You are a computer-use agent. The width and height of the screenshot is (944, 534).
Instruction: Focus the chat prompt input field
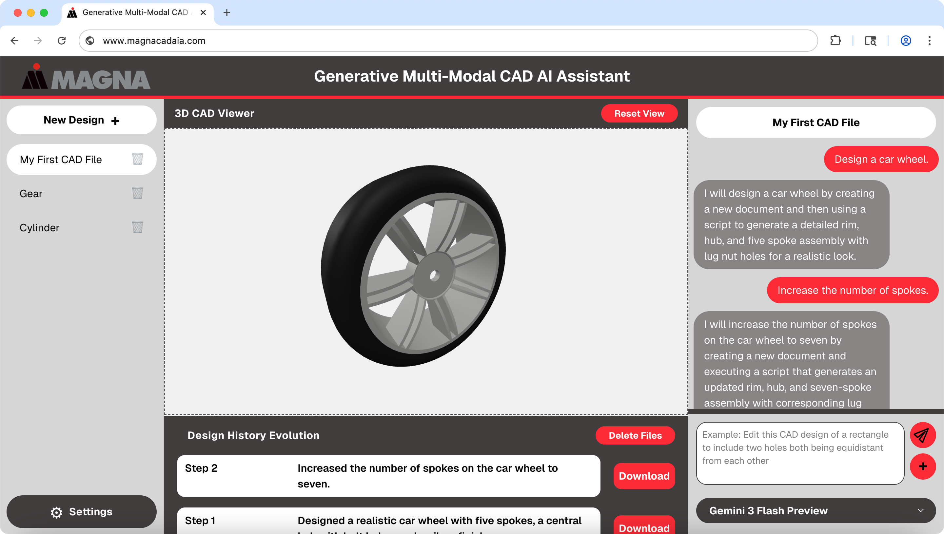[800, 453]
